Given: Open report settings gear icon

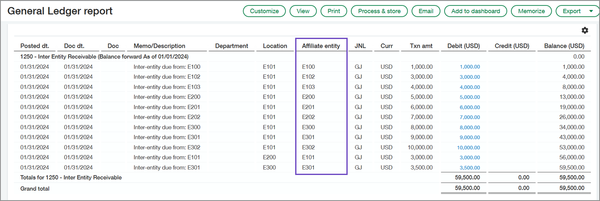Looking at the screenshot, I should [584, 31].
